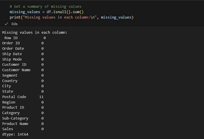Select the 'Sub-Category' output row

(23, 118)
